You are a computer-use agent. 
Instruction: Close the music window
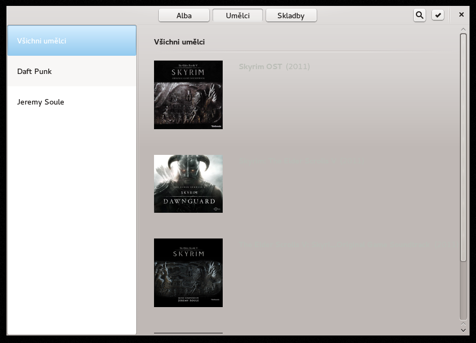point(461,14)
